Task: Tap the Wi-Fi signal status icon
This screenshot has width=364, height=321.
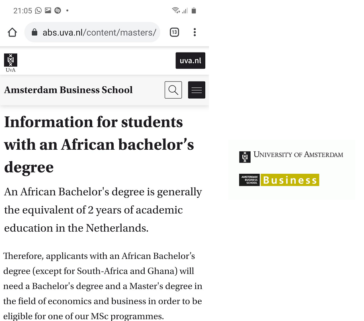Action: (176, 11)
